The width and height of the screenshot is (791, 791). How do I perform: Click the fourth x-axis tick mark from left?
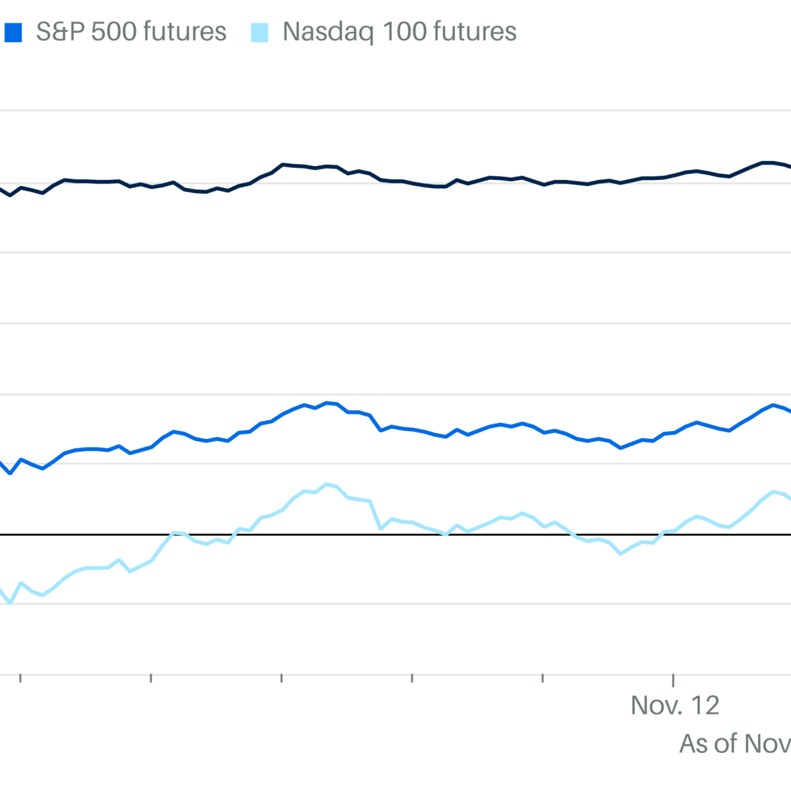click(412, 678)
